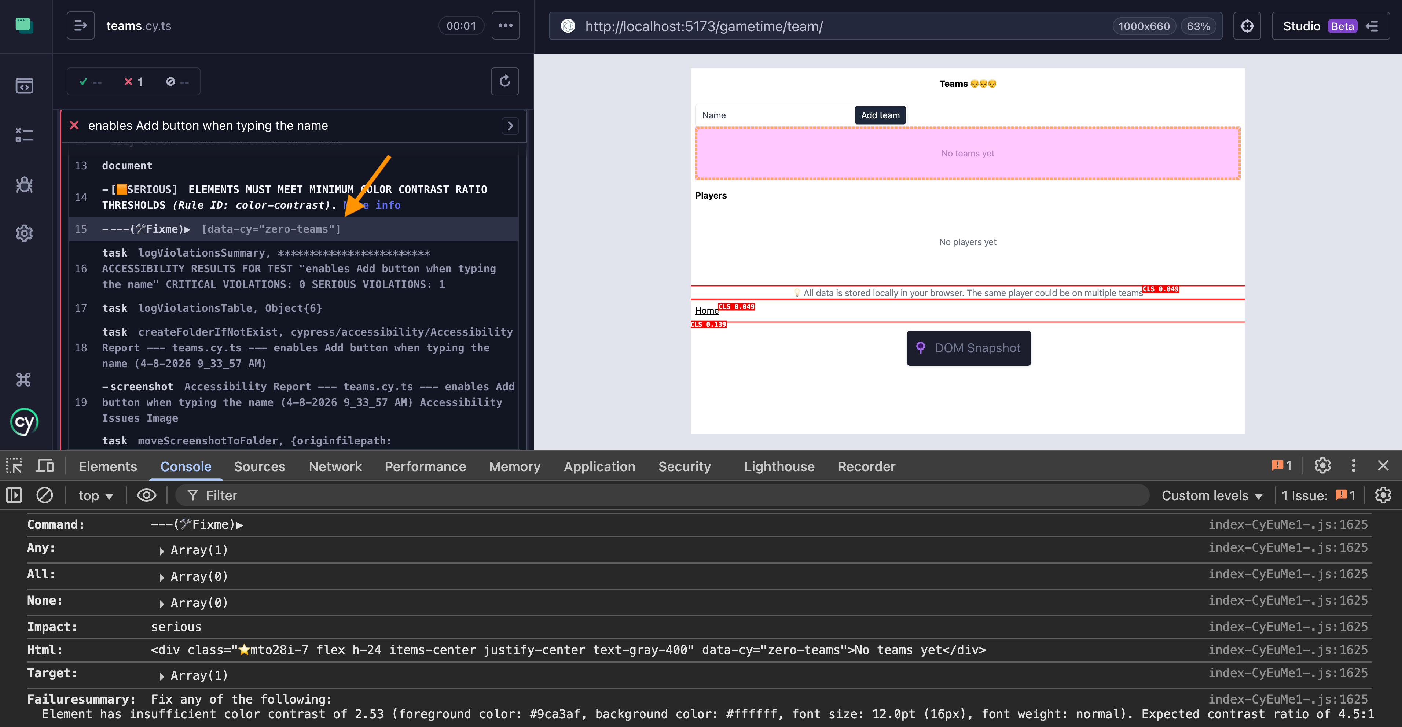
Task: Click the reload tests icon
Action: (x=504, y=81)
